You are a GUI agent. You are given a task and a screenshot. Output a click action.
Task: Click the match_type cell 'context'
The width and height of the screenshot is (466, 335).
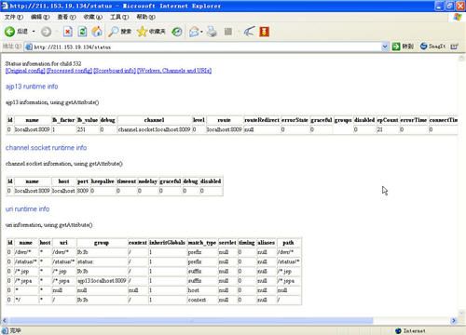coord(202,300)
